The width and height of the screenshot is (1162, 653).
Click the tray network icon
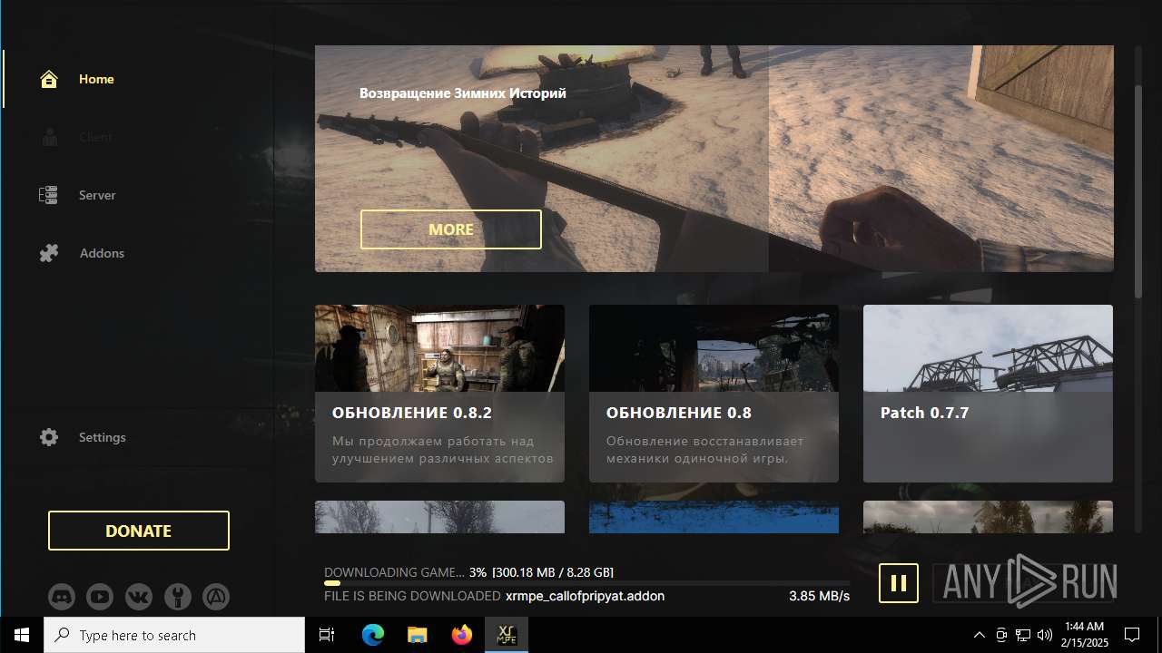coord(1023,635)
